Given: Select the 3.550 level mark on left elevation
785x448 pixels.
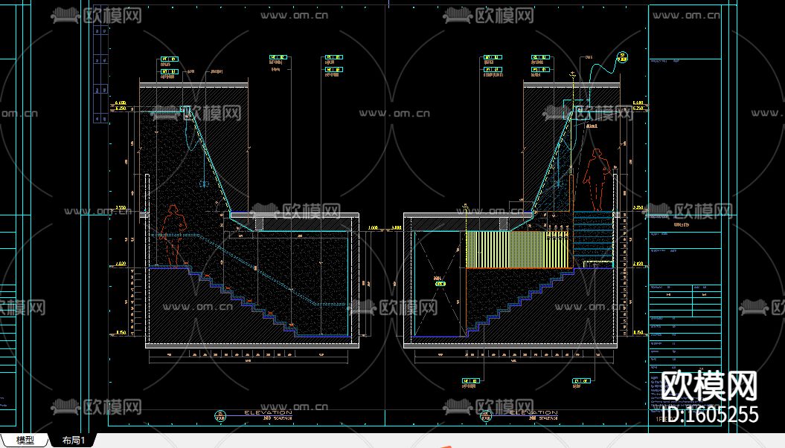Looking at the screenshot, I should tap(121, 207).
